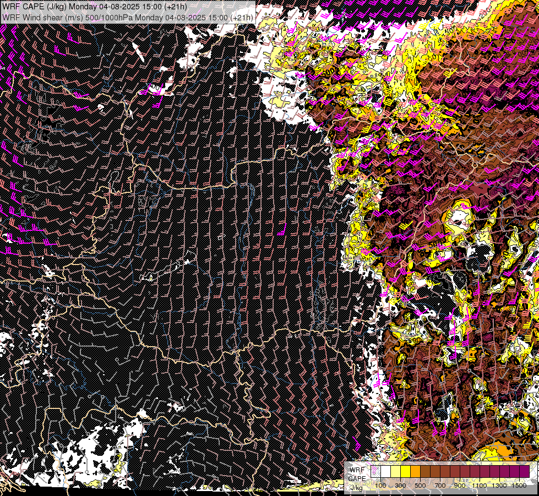Click the WRF Wind shear title line
Image resolution: width=539 pixels, height=496 pixels.
click(128, 18)
